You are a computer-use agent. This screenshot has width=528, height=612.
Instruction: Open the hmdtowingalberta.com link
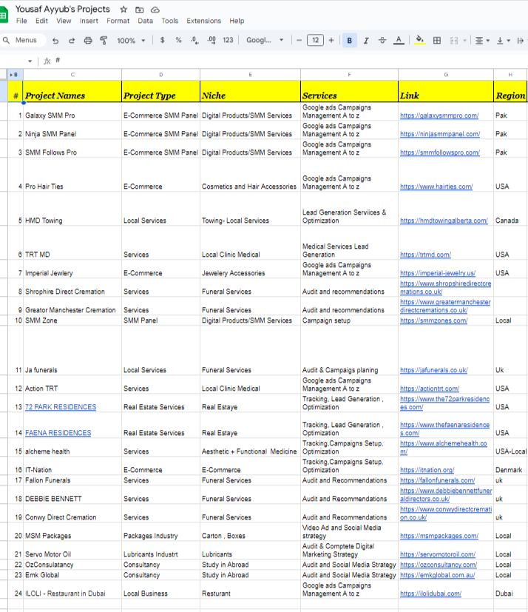click(444, 221)
